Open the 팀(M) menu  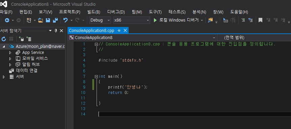tap(137, 12)
